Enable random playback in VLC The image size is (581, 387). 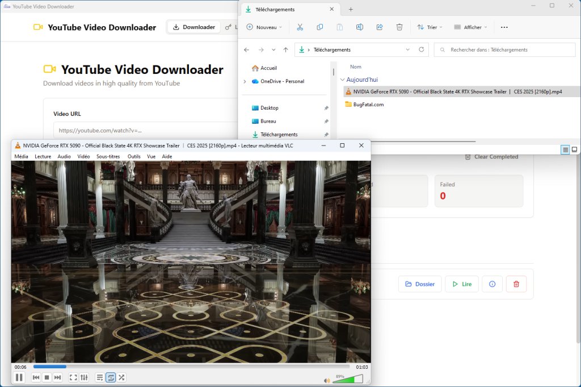121,377
